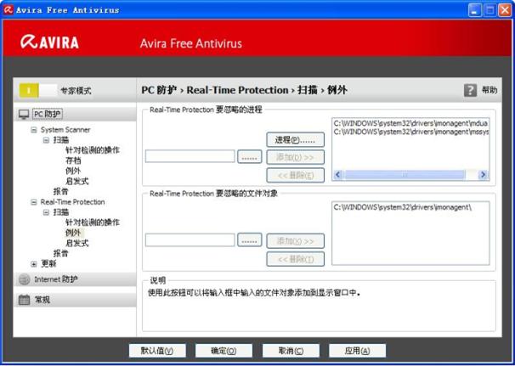Select 启发式 under Real-Time Protection
This screenshot has height=366, width=515.
coord(76,243)
